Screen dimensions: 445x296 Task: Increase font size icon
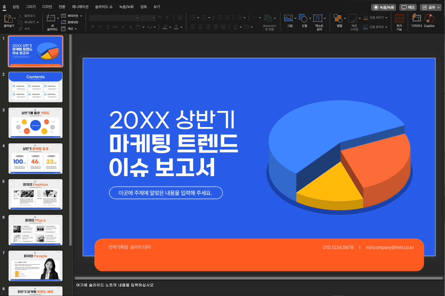(x=160, y=18)
